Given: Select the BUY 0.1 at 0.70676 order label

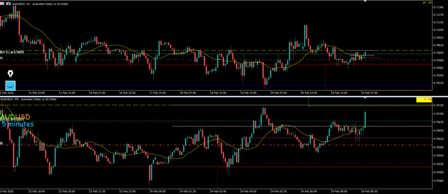Looking at the screenshot, I should point(12,52).
